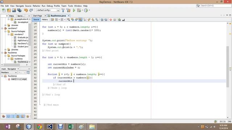Click the New File toolbar icon
This screenshot has width=232, height=130.
[4, 10]
